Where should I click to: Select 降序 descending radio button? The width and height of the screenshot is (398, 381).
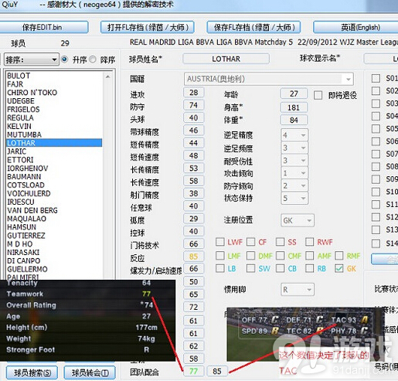coord(93,60)
